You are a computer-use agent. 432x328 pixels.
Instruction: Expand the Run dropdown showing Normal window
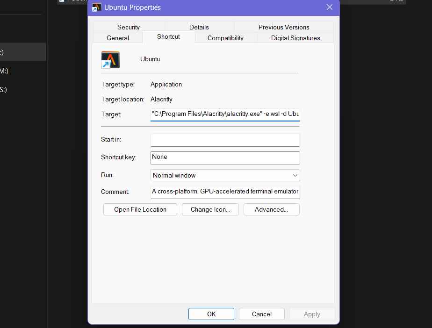pyautogui.click(x=225, y=175)
